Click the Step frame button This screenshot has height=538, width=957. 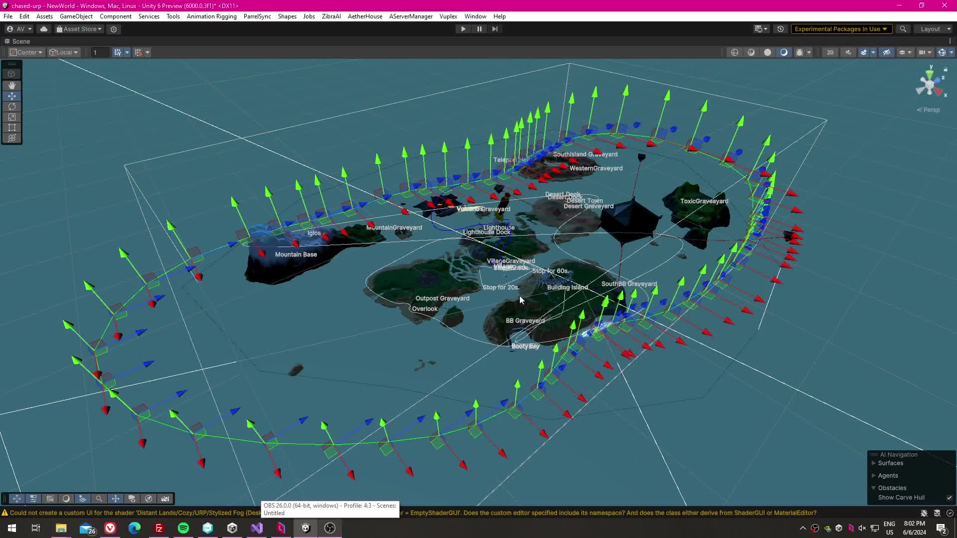[x=495, y=29]
